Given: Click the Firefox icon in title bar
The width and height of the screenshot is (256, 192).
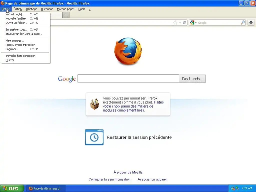Looking at the screenshot, I should pos(2,3).
